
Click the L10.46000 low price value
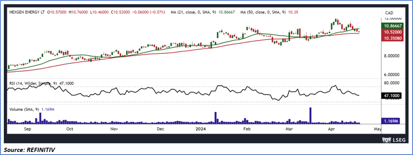tap(100, 12)
